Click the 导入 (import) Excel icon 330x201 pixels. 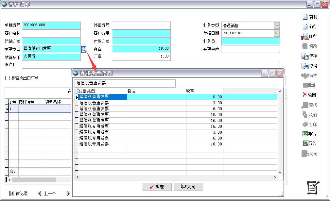pos(305,143)
